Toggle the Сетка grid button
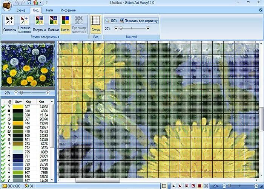Image resolution: width=264 pixels, height=189 pixels. tap(96, 24)
